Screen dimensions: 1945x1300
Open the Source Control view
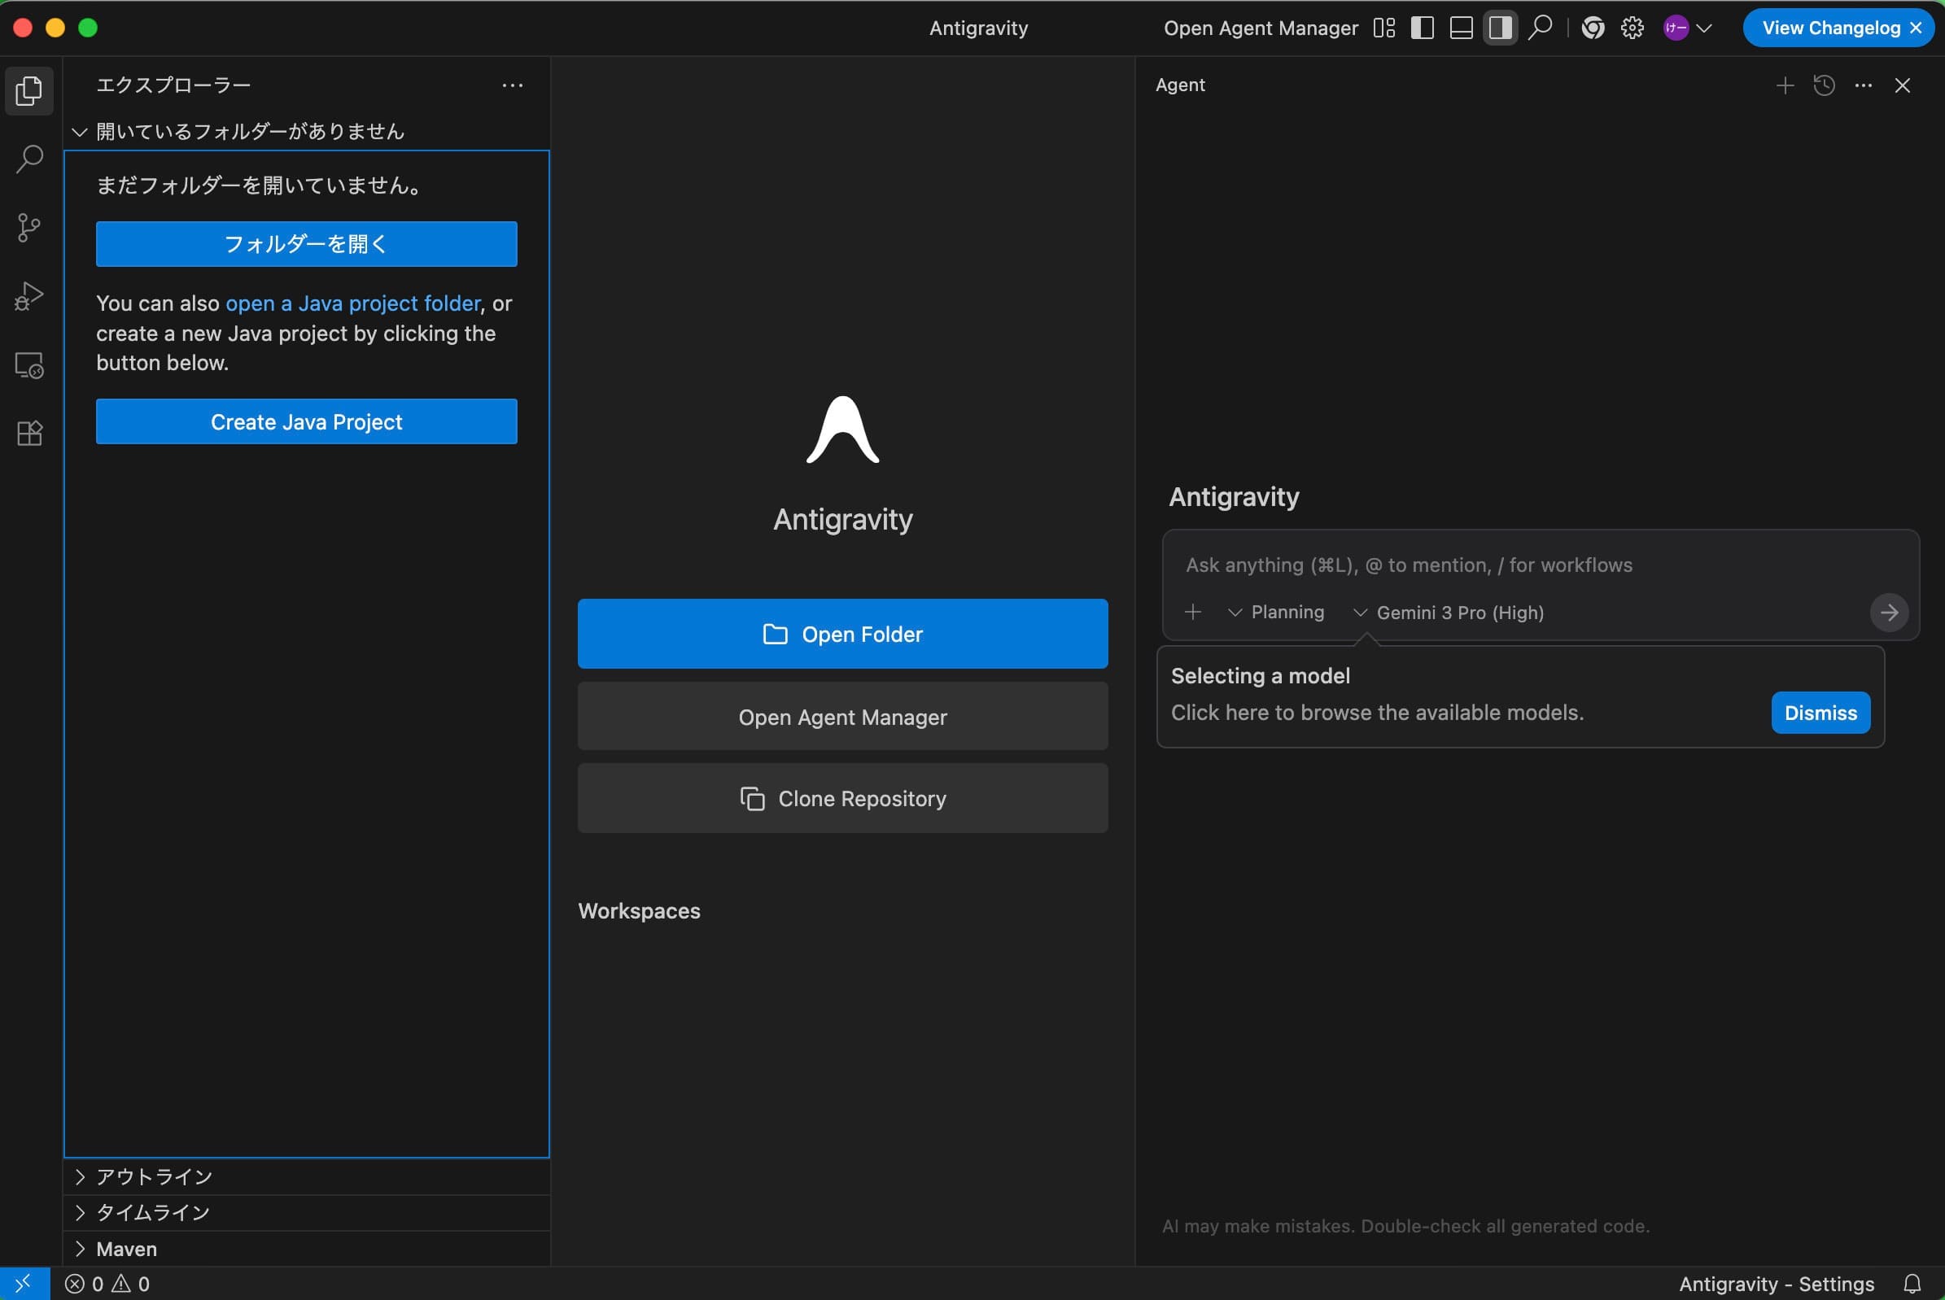tap(29, 227)
